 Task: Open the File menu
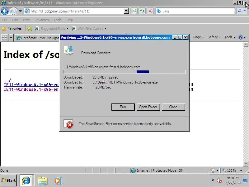point(5,20)
